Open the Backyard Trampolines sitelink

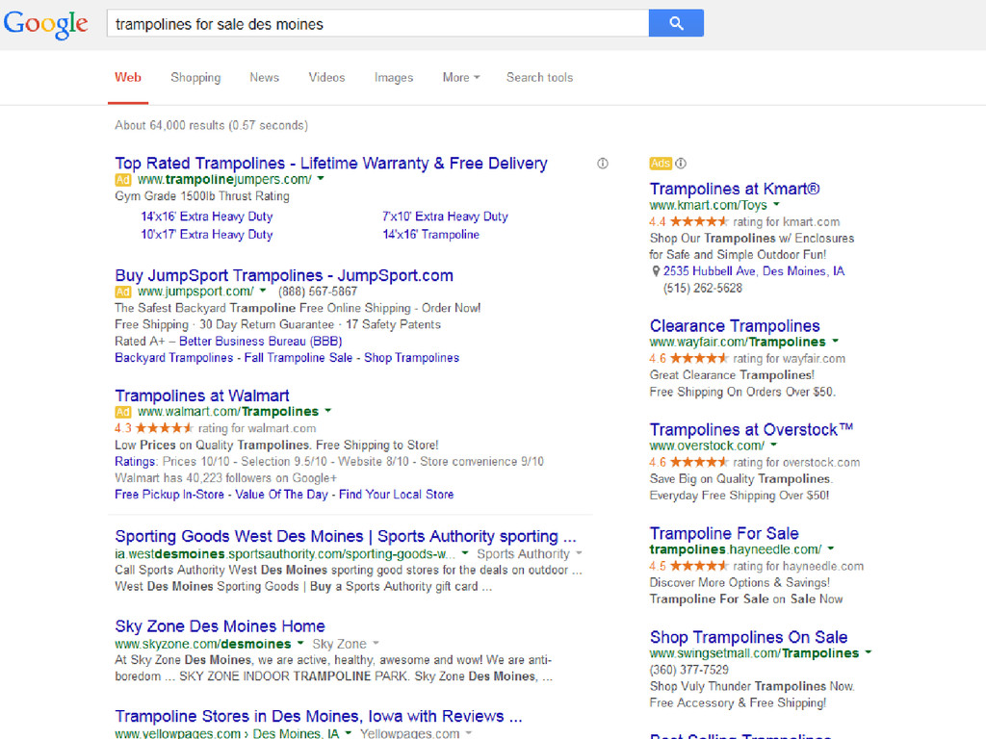173,358
